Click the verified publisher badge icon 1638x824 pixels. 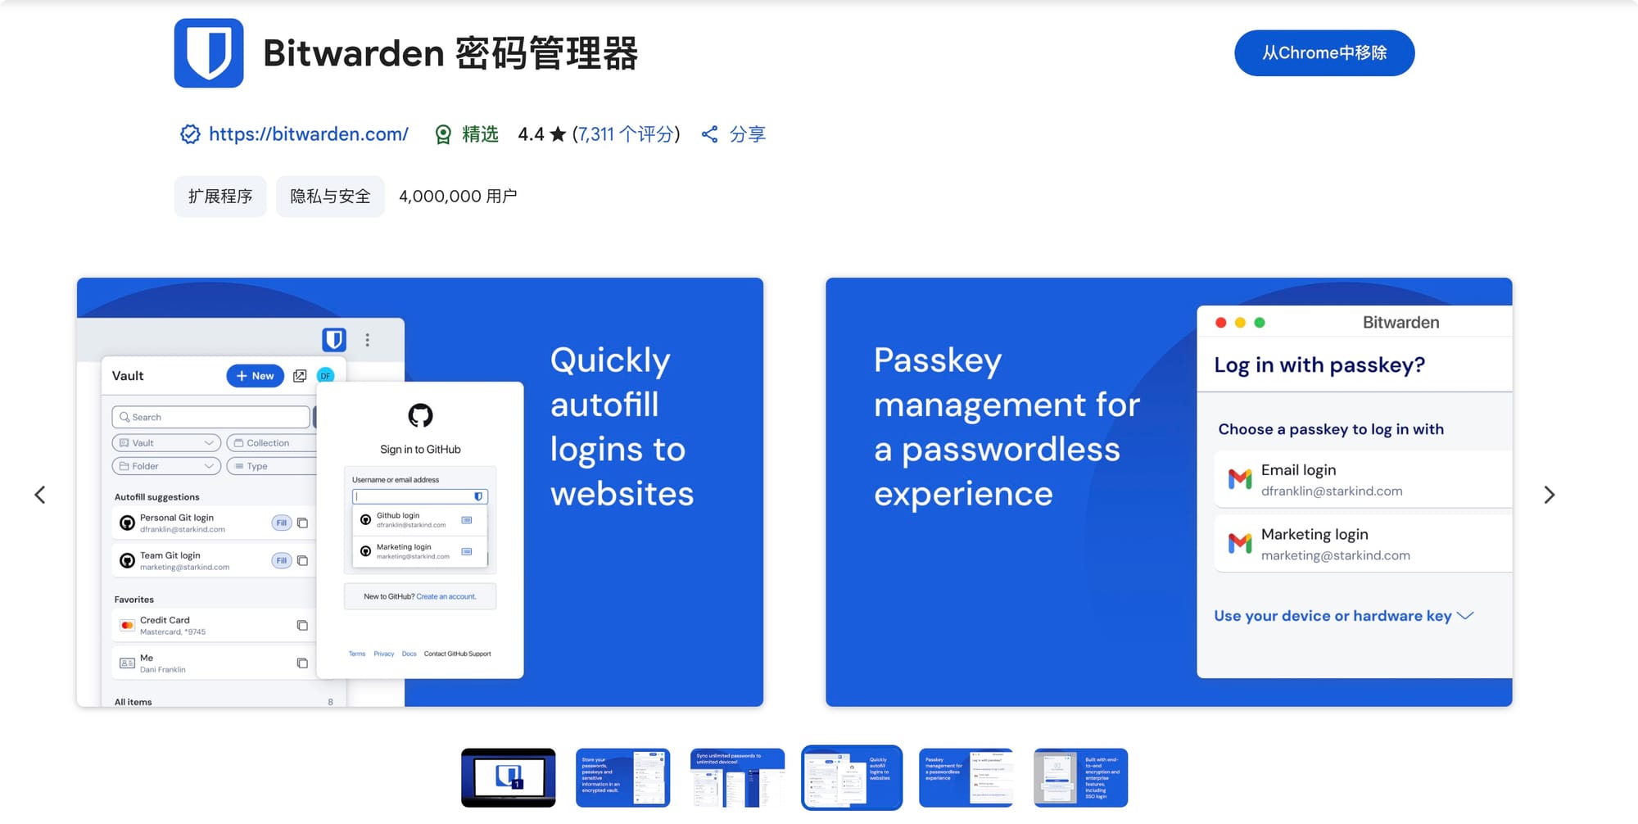[189, 134]
